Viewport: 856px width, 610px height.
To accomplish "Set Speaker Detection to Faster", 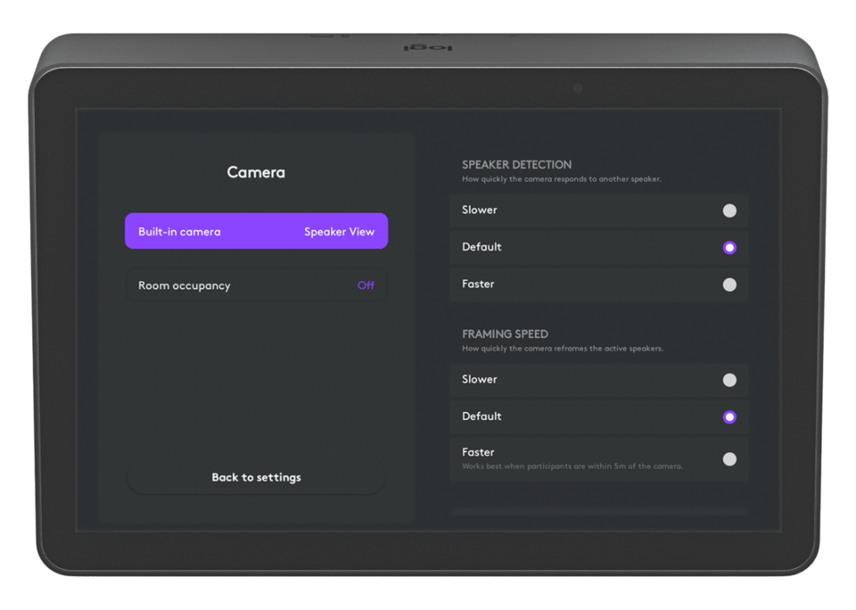I will pyautogui.click(x=729, y=284).
